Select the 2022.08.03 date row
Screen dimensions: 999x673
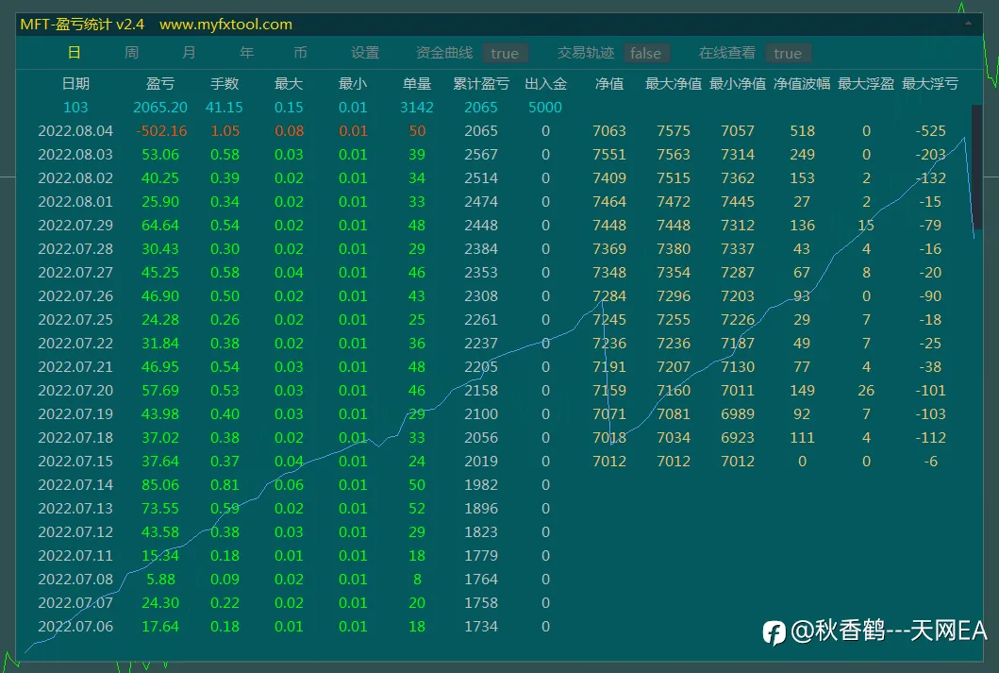coord(75,154)
